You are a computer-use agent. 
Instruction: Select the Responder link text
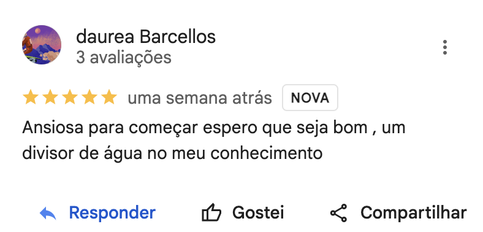112,212
